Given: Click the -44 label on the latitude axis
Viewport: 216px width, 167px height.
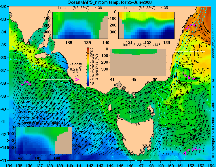Looking at the screenshot, I should (3, 160).
